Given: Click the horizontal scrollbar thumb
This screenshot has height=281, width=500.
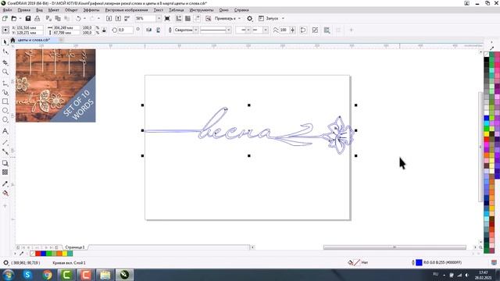Looking at the screenshot, I should coord(395,247).
